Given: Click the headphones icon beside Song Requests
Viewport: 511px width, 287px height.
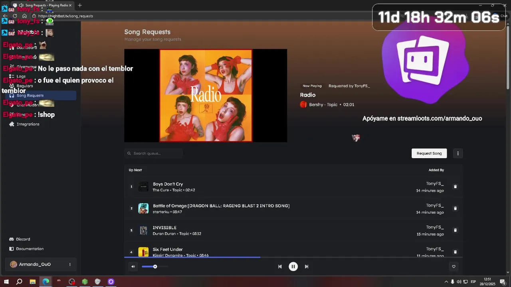Looking at the screenshot, I should coord(12,95).
